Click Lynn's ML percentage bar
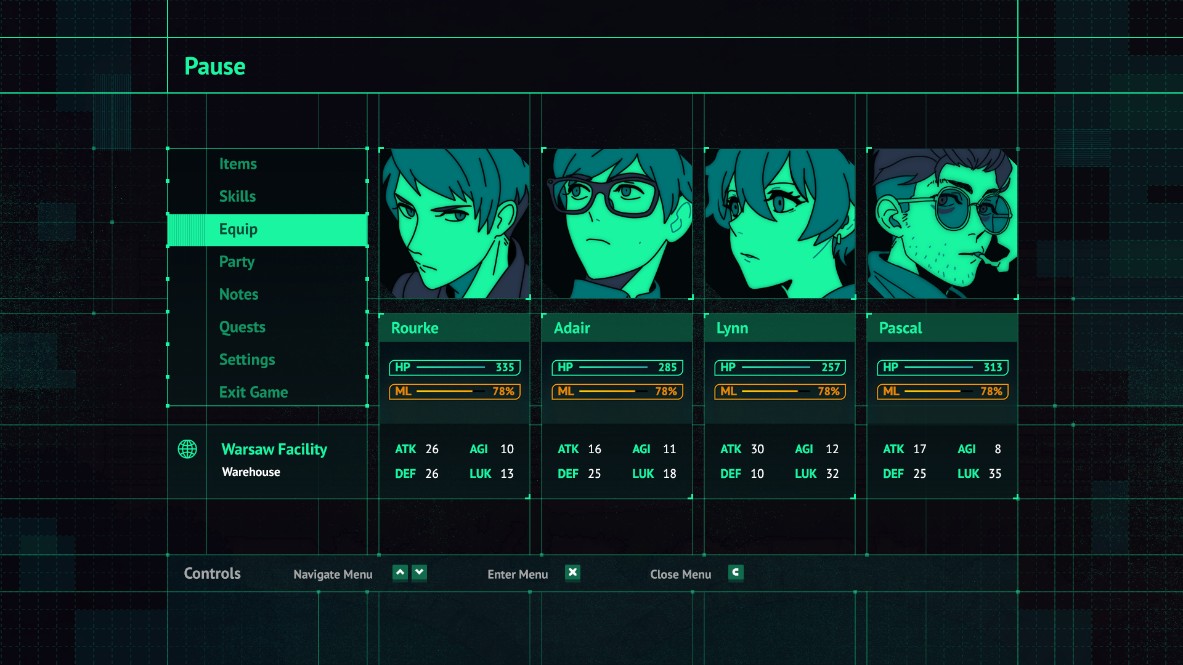1183x665 pixels. (x=780, y=392)
